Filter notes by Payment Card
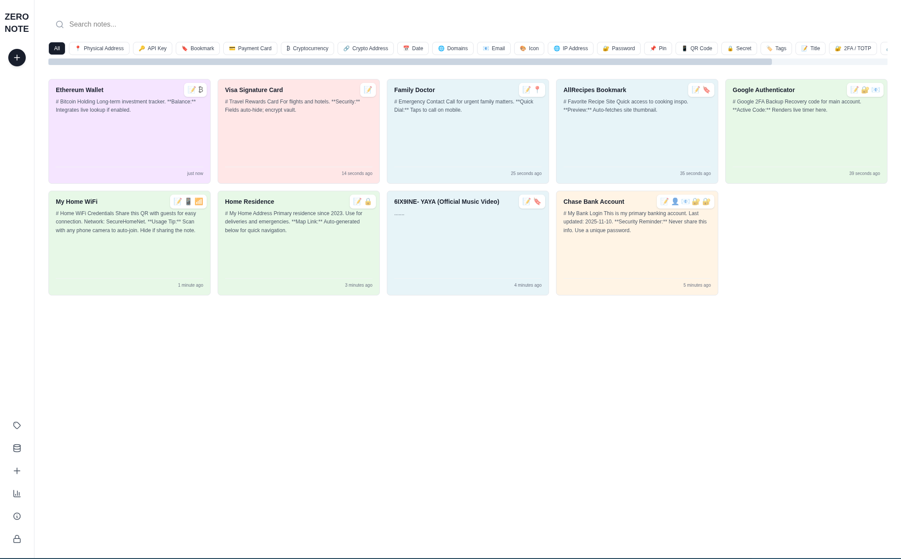901x559 pixels. click(250, 48)
